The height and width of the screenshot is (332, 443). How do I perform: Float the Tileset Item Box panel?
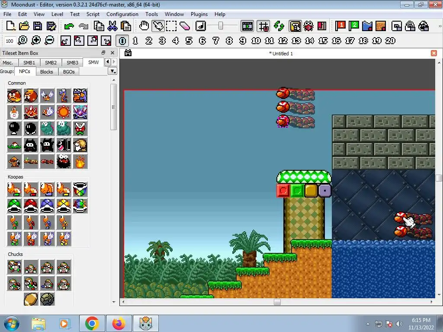pyautogui.click(x=103, y=53)
